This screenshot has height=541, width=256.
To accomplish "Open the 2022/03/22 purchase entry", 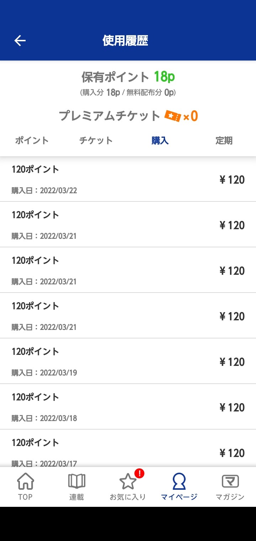I will pos(128,179).
